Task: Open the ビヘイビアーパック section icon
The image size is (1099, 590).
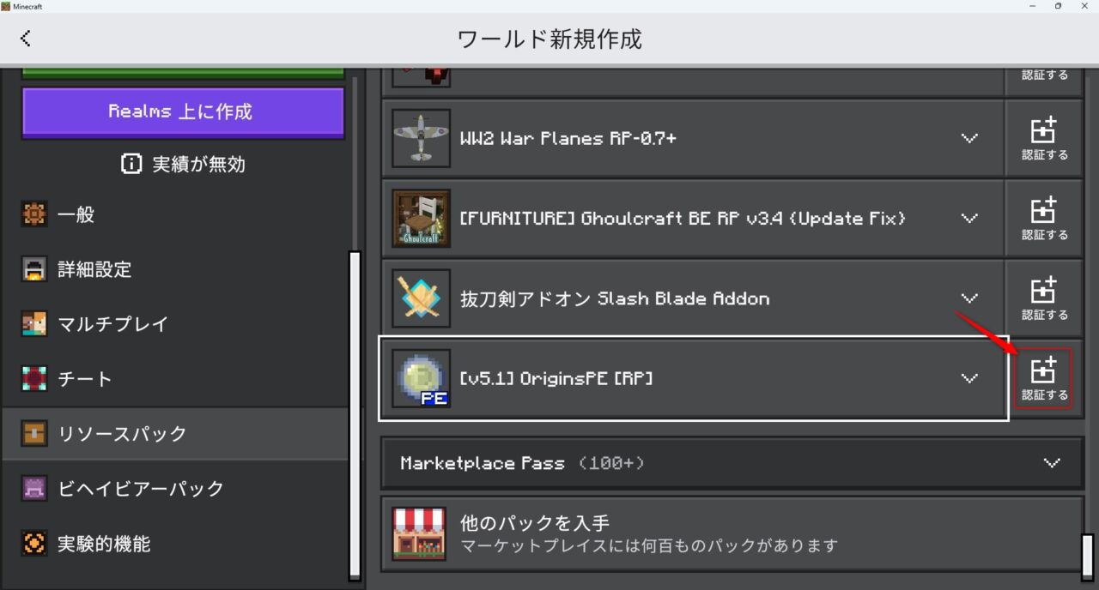Action: 34,488
